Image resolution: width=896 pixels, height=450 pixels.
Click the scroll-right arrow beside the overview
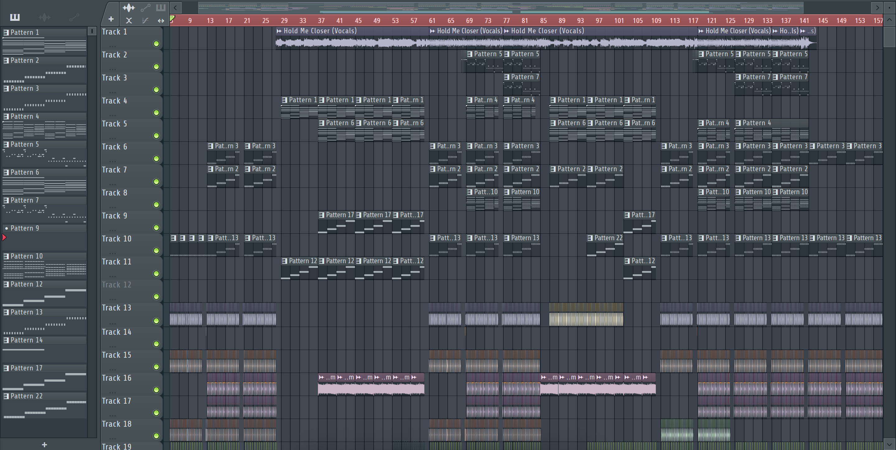coord(877,7)
